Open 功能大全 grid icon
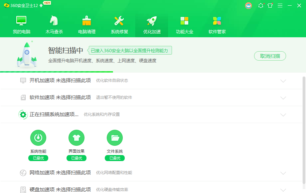Viewport: 306px width, 193px height. pyautogui.click(x=184, y=21)
